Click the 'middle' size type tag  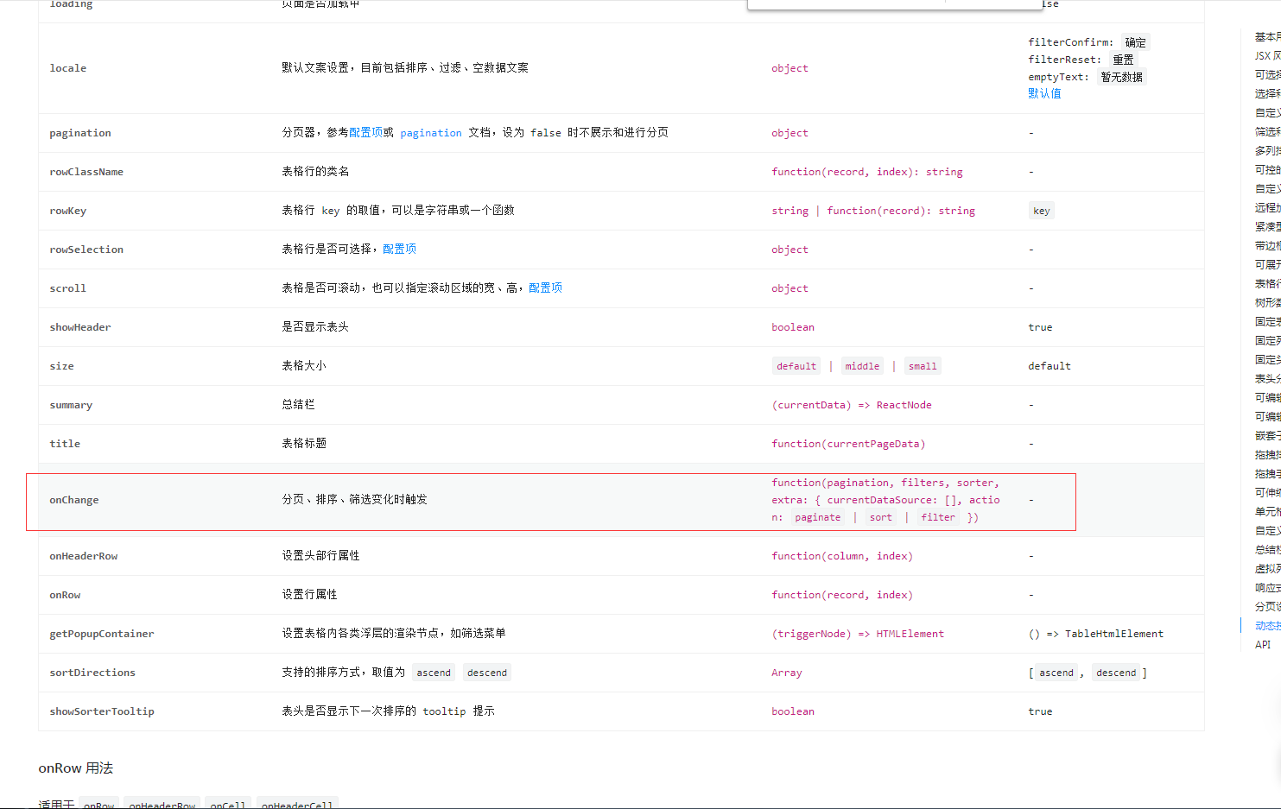pos(862,366)
